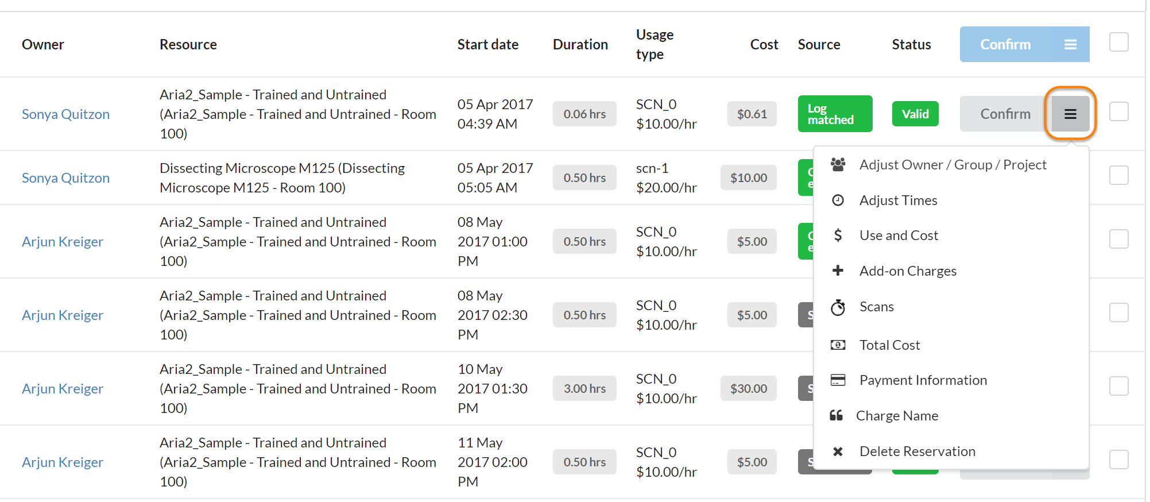This screenshot has height=502, width=1150.
Task: Click the people icon for Adjust Owner
Action: click(x=838, y=165)
